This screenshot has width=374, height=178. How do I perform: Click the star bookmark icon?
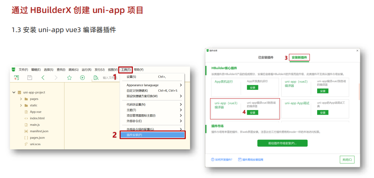pos(69,78)
